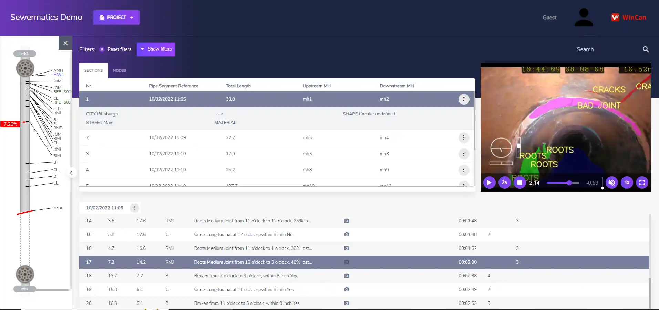Switch to the SECTIONS tab
Image resolution: width=659 pixels, height=310 pixels.
pyautogui.click(x=93, y=70)
